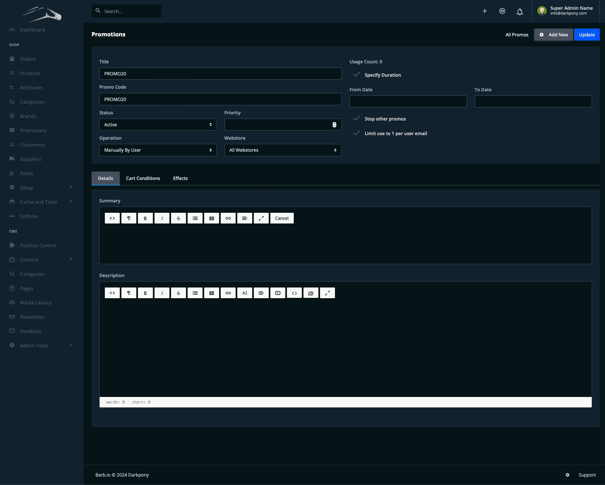The image size is (605, 485).
Task: Open the All Promos link
Action: 517,35
